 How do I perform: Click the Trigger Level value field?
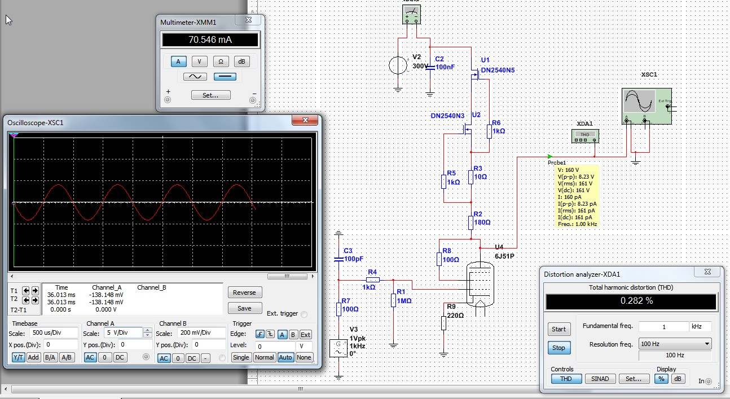275,346
